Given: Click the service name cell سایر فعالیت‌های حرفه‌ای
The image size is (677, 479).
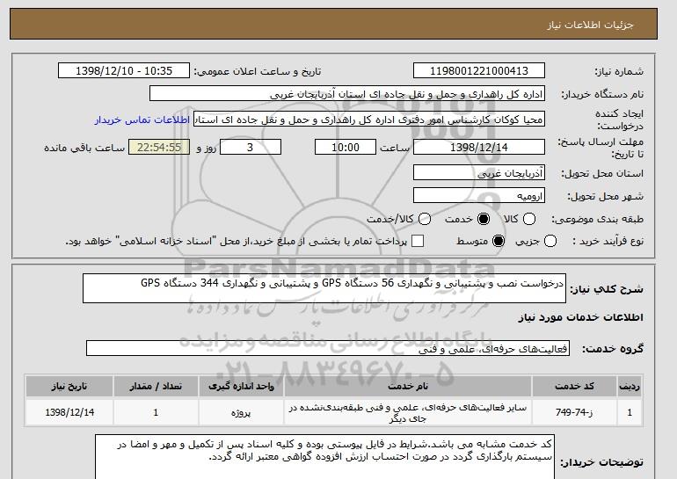Looking at the screenshot, I should point(408,412).
